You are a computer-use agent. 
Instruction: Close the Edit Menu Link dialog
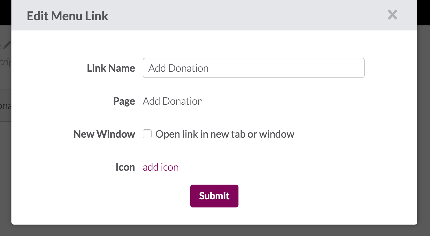392,15
